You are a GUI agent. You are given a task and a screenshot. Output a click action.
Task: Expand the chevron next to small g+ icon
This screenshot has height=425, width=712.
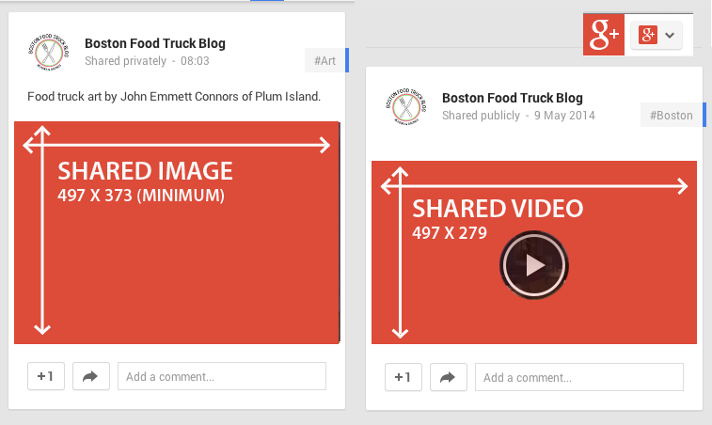pyautogui.click(x=670, y=36)
